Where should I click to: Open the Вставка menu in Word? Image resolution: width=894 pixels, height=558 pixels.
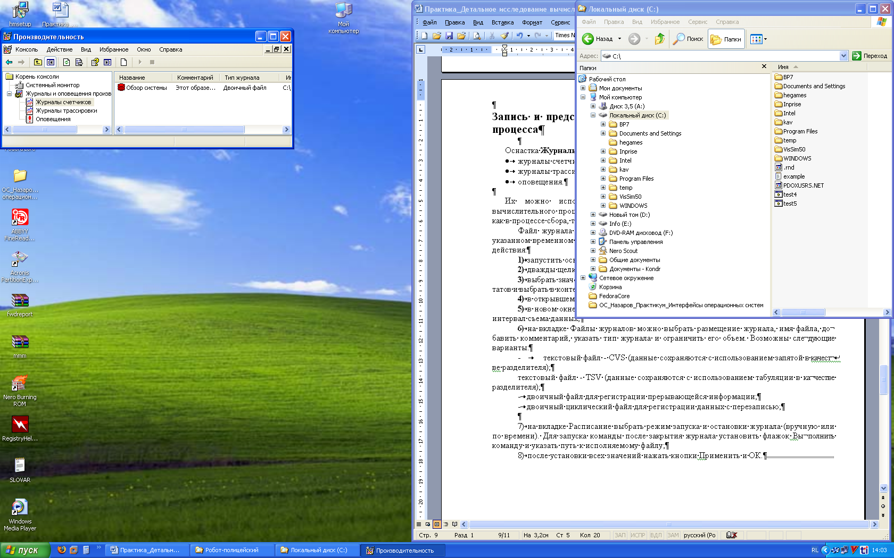pos(502,22)
